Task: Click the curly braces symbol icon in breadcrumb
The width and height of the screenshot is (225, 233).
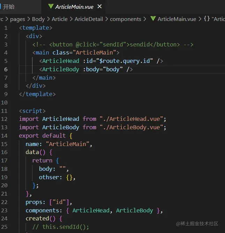Action: 207,19
